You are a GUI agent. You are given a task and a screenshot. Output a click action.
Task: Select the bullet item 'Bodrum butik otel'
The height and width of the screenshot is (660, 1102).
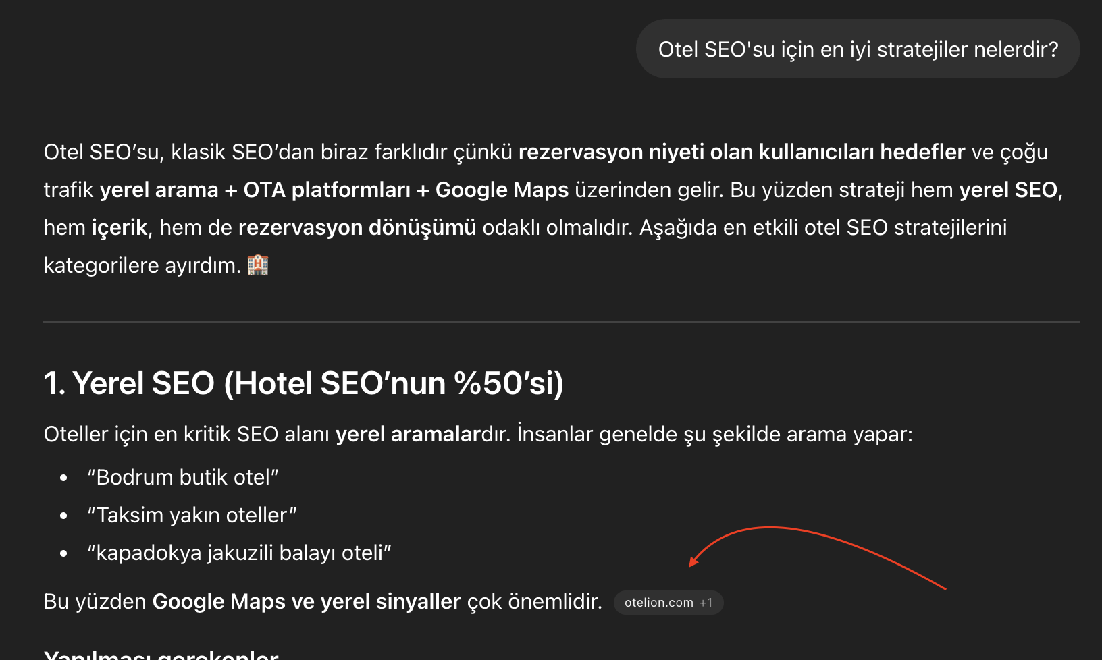[x=182, y=476]
